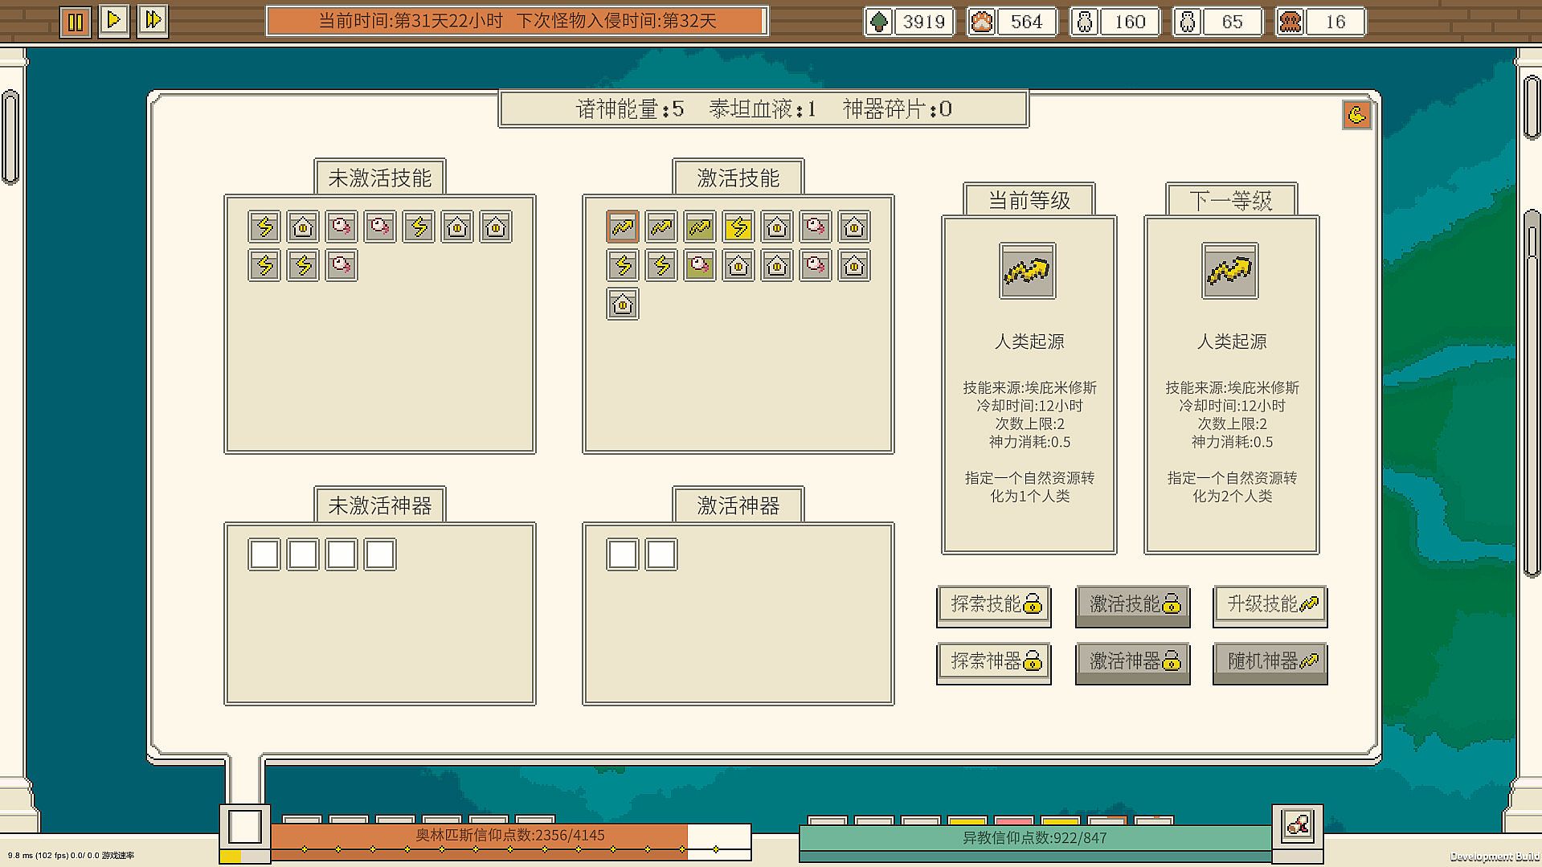Select the second arrow skill in 激活技能
The height and width of the screenshot is (867, 1542).
[661, 227]
